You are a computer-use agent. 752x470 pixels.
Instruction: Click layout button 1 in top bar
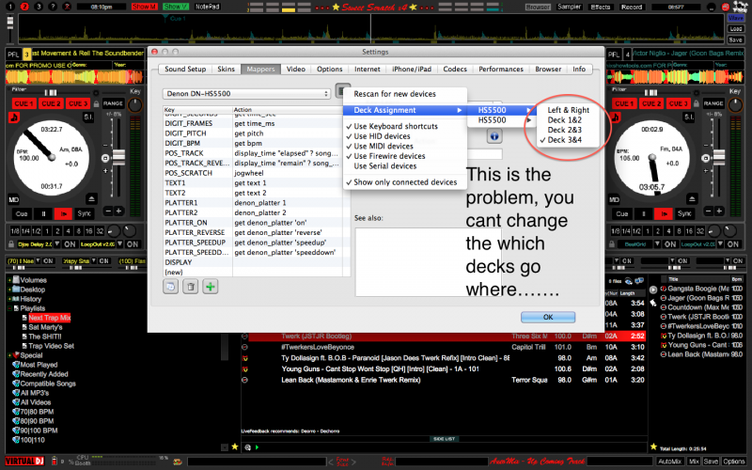[x=10, y=7]
